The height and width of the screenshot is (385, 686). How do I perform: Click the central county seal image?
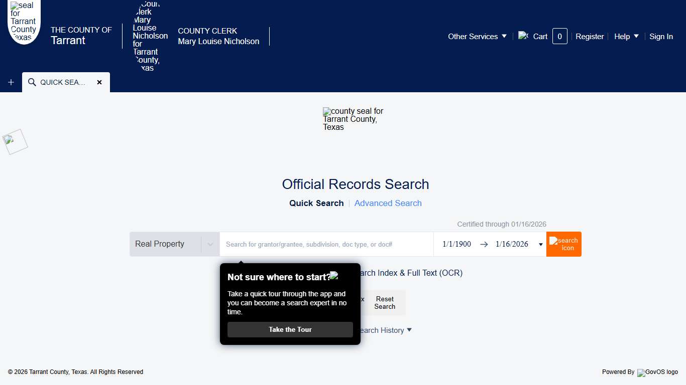click(x=355, y=119)
